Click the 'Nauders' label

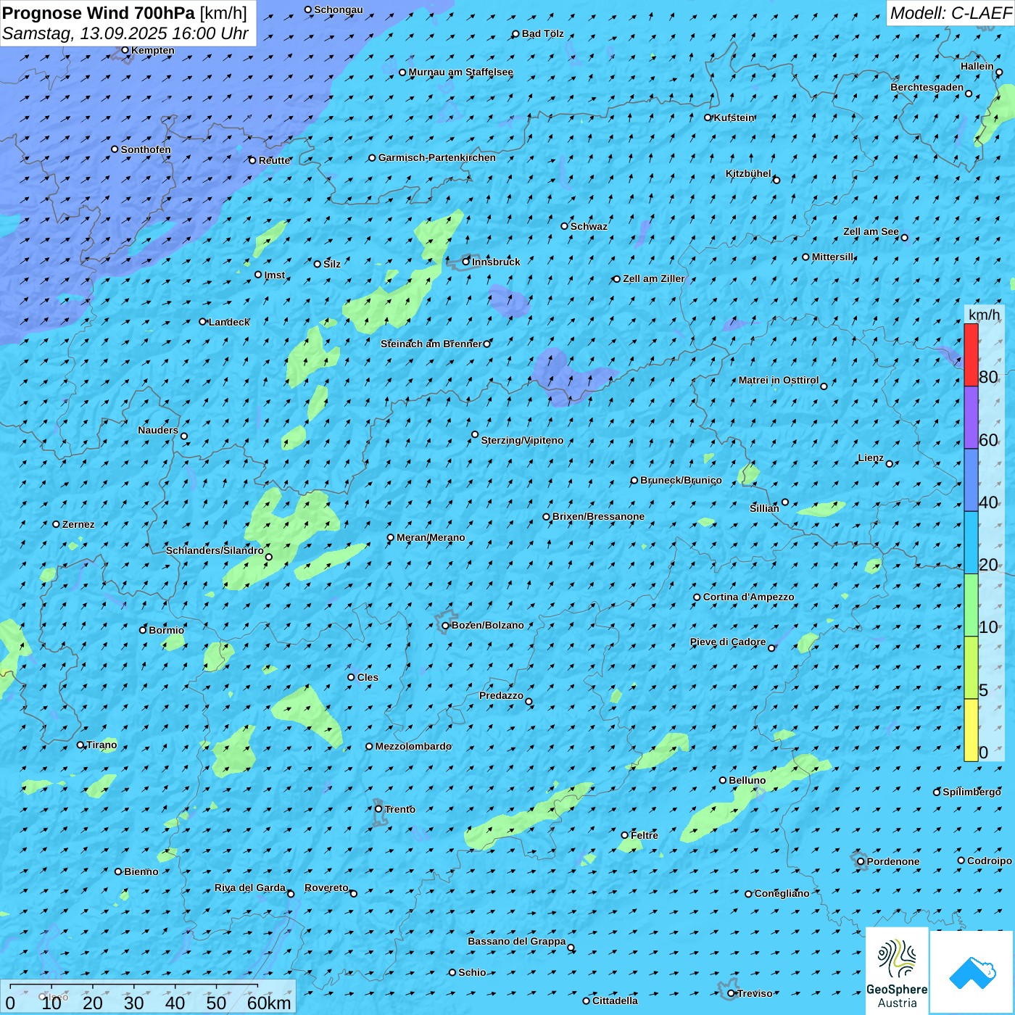coord(158,430)
